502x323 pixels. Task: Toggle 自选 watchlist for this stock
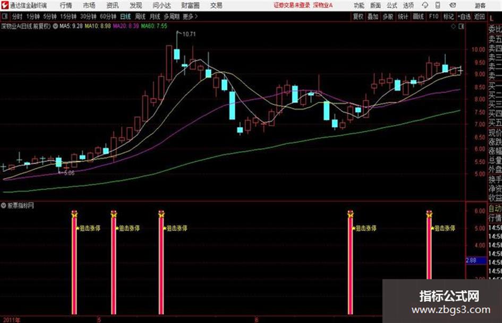coord(464,16)
